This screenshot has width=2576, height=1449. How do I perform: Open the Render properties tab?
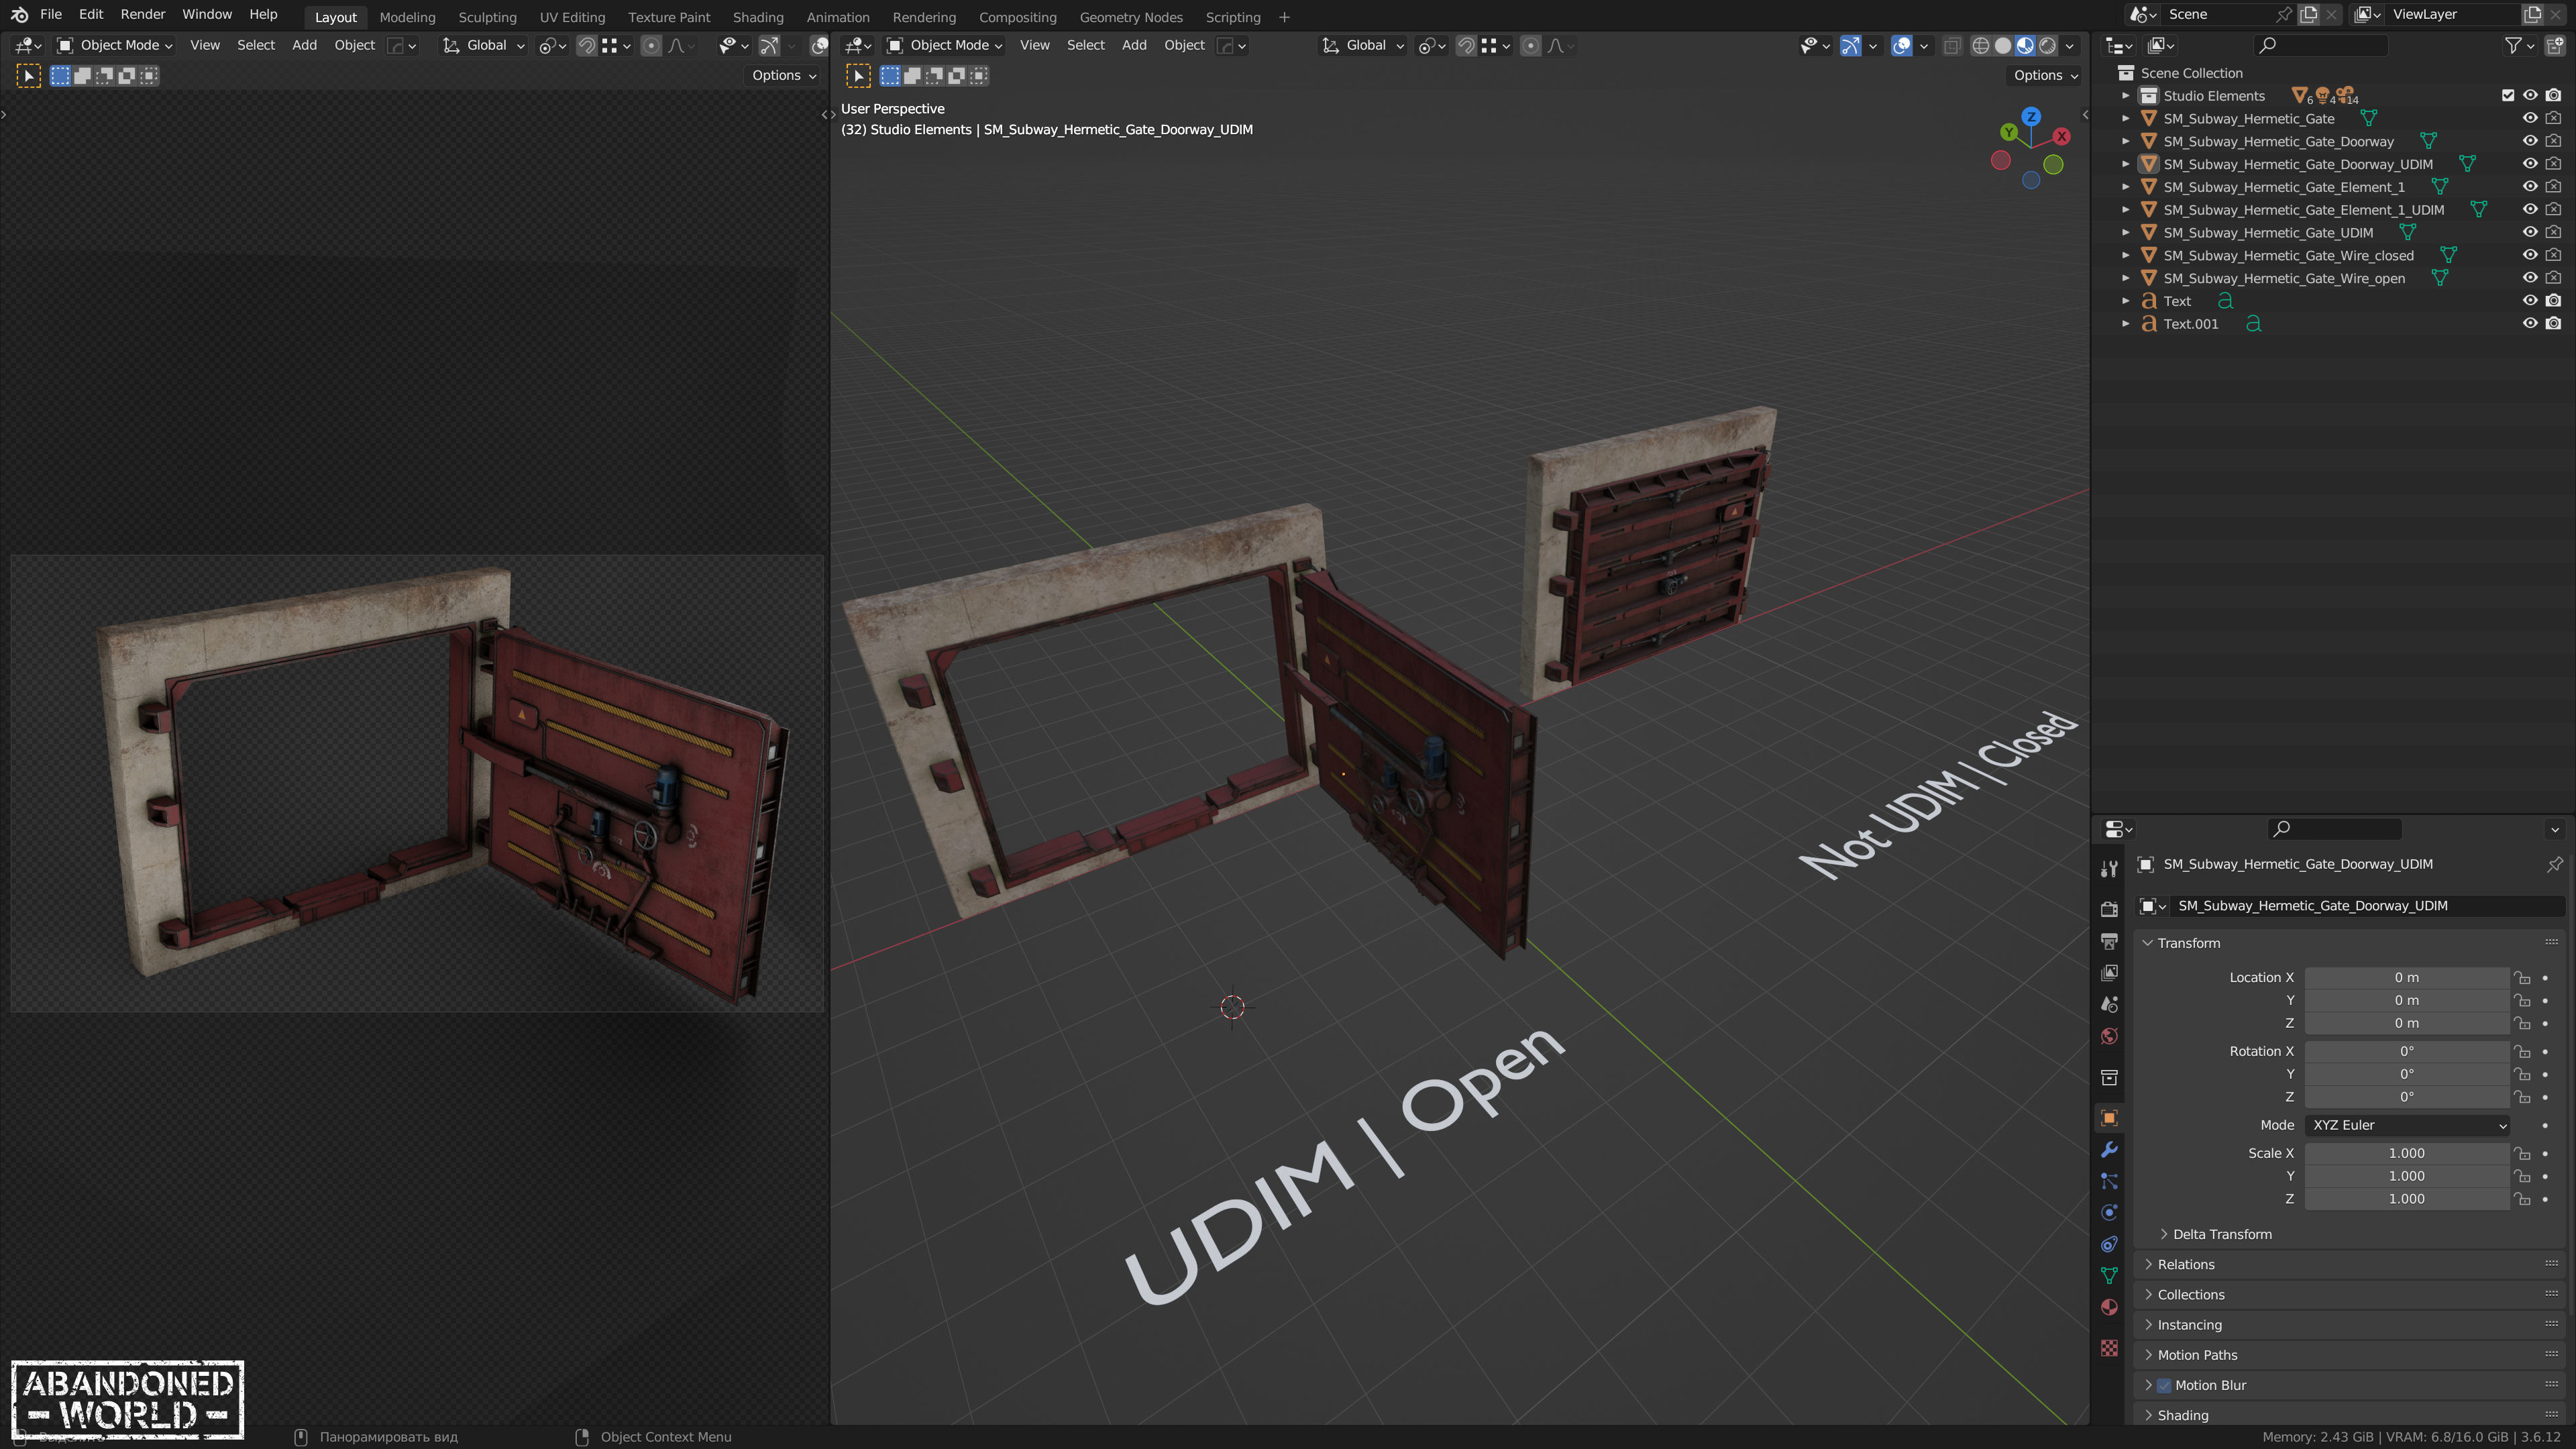(x=2109, y=908)
